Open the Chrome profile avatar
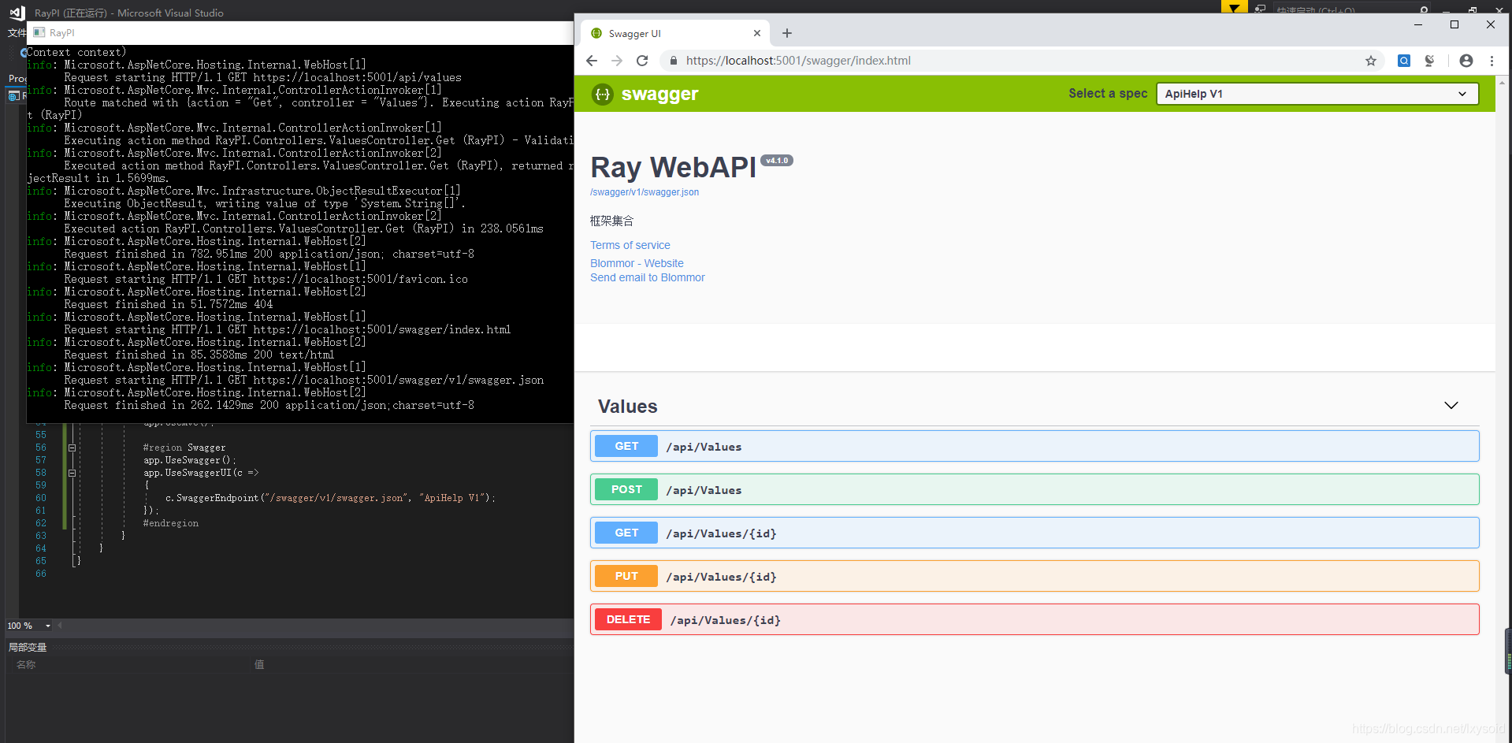Image resolution: width=1512 pixels, height=743 pixels. coord(1466,61)
